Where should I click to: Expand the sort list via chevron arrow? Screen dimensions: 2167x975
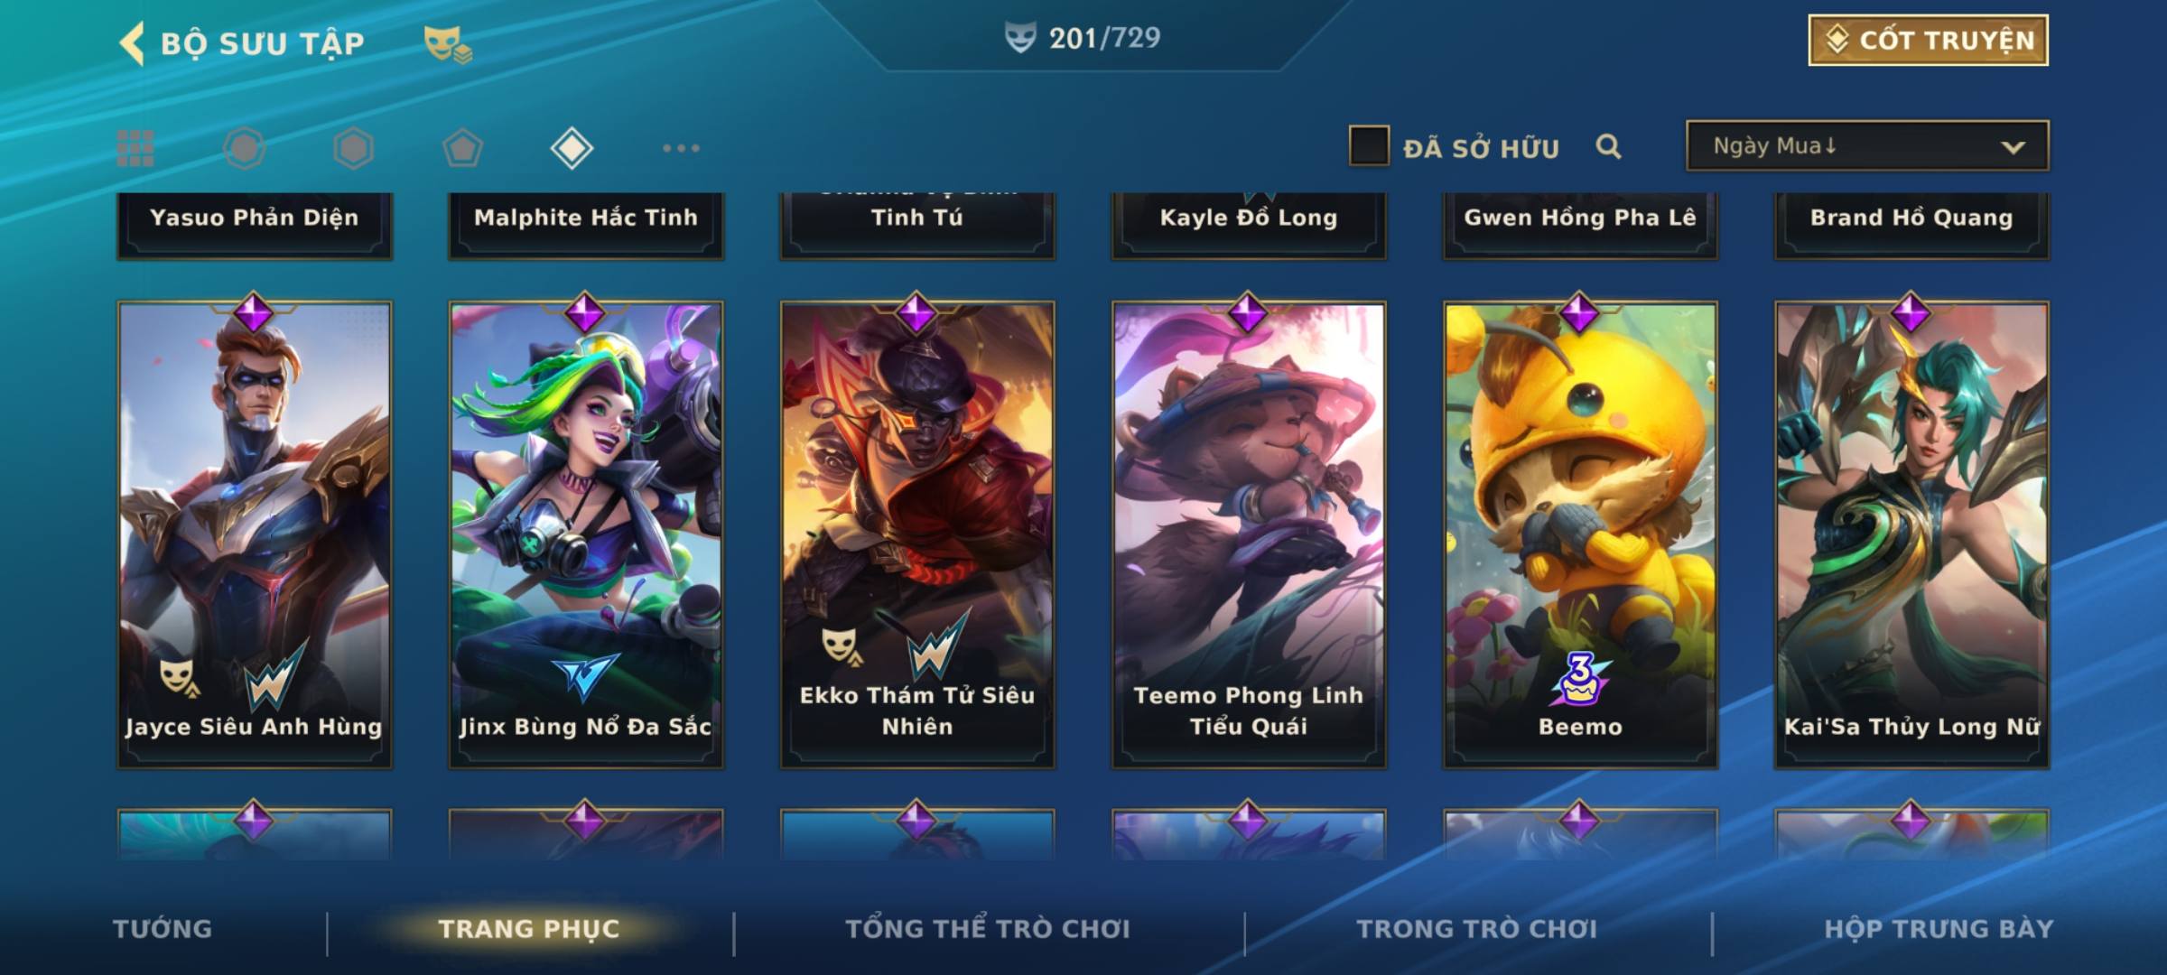click(x=2013, y=147)
